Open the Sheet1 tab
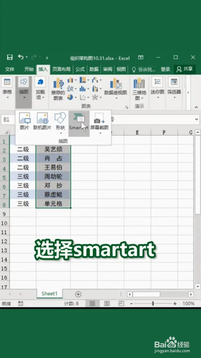Screen dimensions: 201x358 (49, 294)
